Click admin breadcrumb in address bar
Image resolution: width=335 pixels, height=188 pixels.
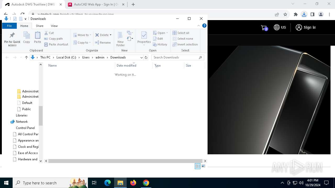pyautogui.click(x=100, y=57)
